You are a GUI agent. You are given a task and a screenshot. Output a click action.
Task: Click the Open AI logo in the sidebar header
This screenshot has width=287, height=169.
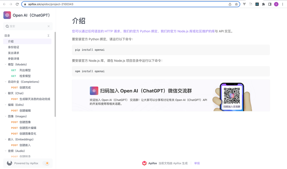7,15
